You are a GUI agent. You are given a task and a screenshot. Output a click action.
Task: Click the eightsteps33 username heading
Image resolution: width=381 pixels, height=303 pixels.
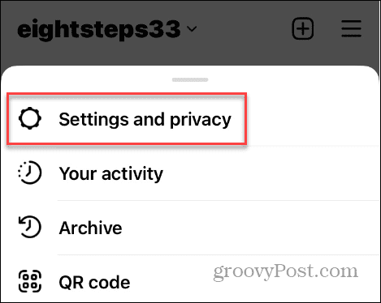(x=99, y=28)
